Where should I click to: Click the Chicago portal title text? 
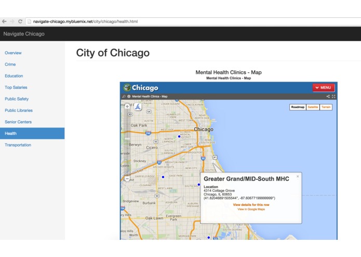145,88
